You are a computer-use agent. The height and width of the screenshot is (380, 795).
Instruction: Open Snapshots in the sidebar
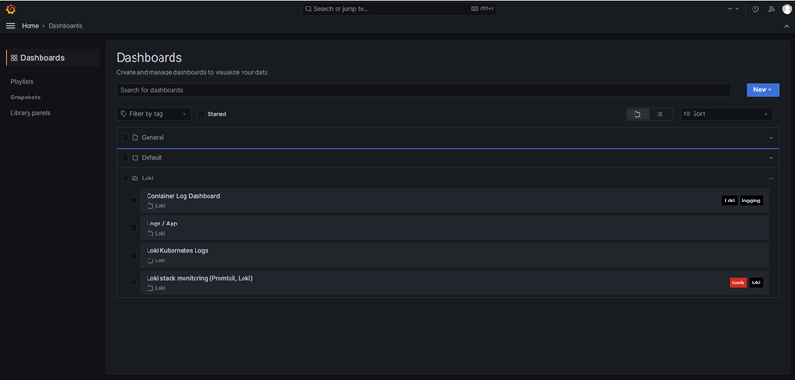[25, 98]
